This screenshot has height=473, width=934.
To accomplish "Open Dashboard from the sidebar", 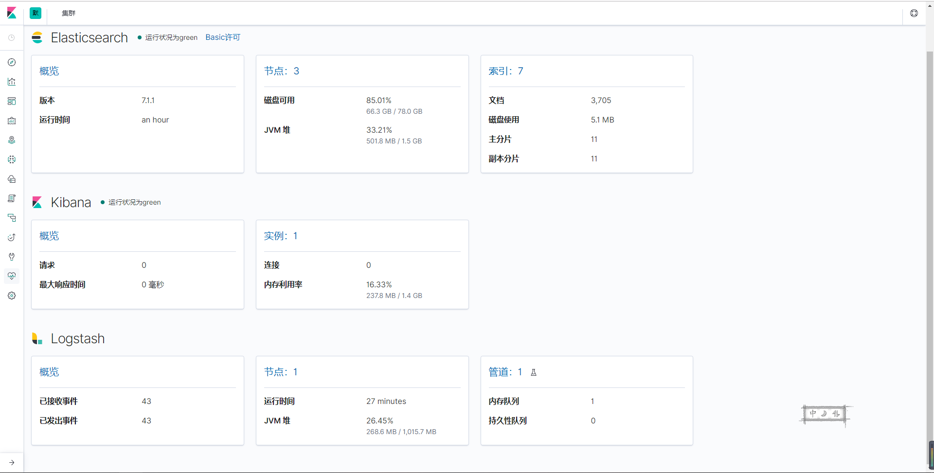I will [12, 101].
